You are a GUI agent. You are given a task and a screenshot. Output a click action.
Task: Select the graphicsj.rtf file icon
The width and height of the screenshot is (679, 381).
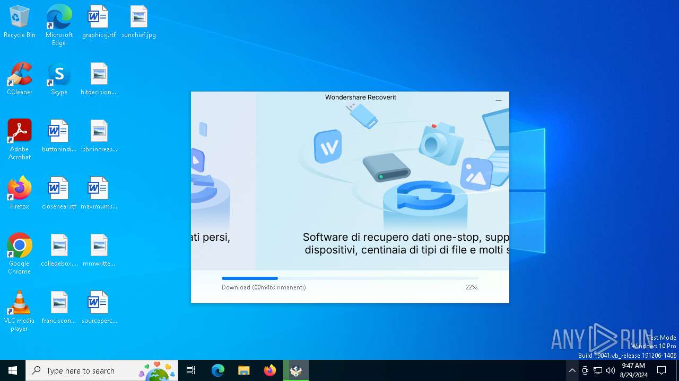(x=99, y=22)
